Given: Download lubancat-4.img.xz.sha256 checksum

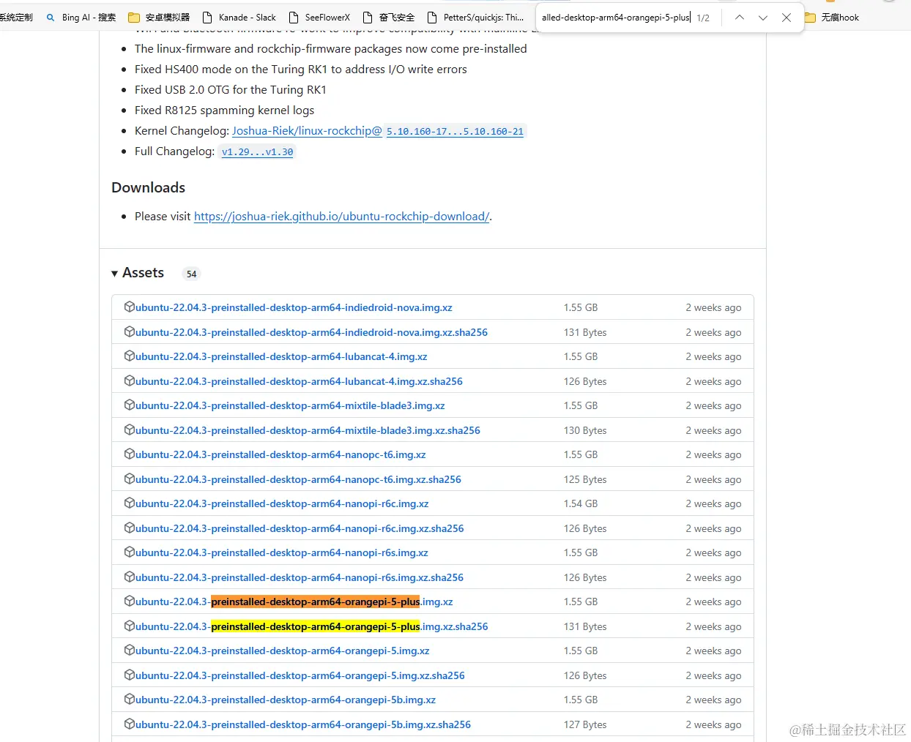Looking at the screenshot, I should coord(299,381).
